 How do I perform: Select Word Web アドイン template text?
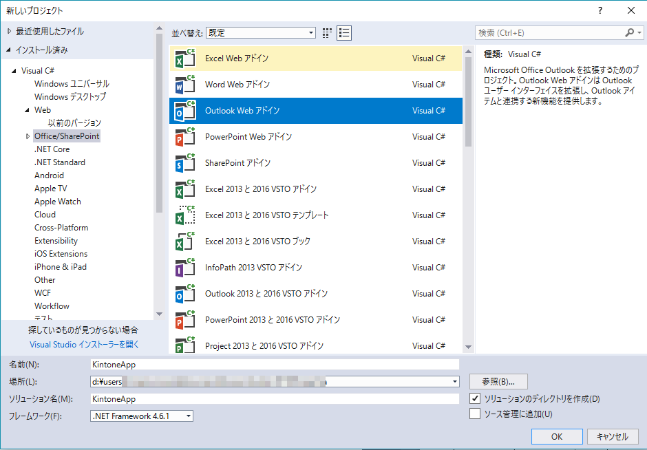pos(237,85)
